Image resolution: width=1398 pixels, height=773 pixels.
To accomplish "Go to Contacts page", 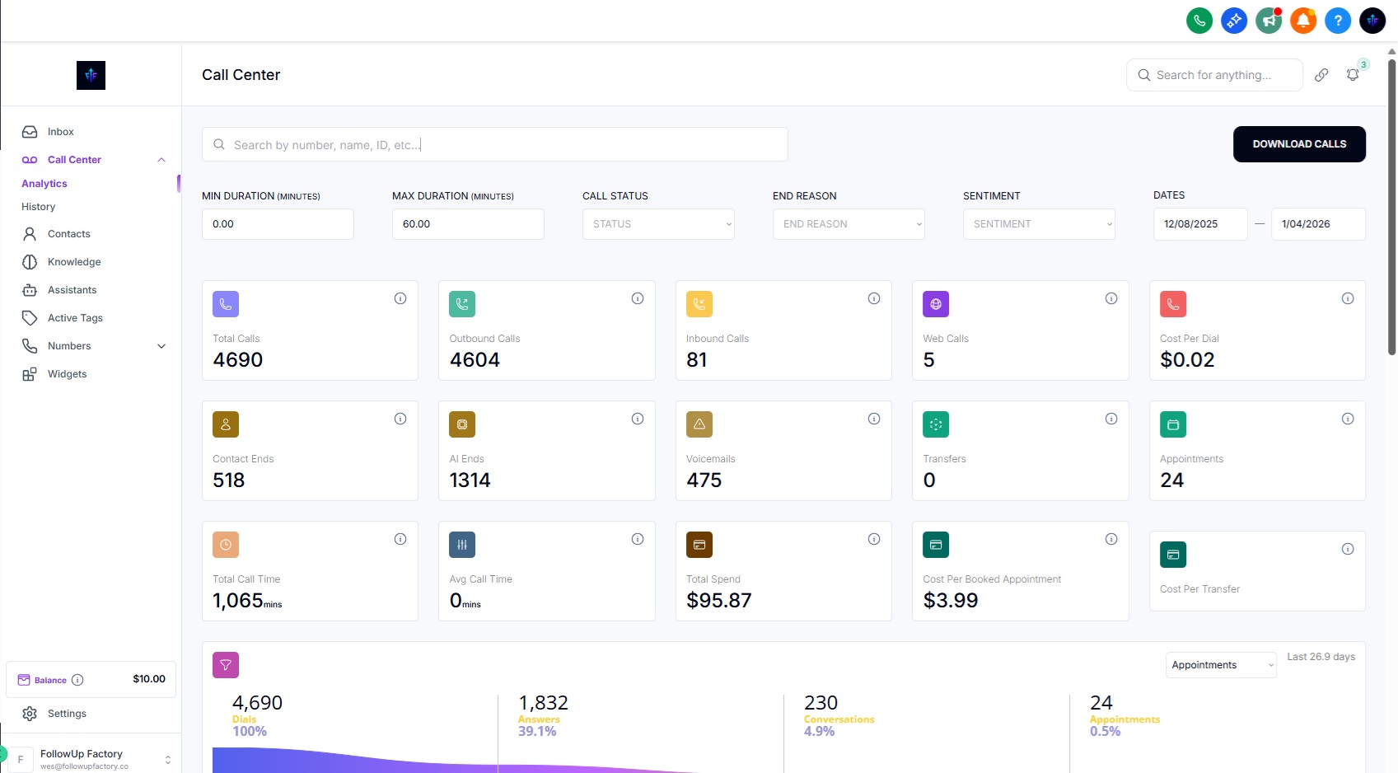I will pos(68,234).
